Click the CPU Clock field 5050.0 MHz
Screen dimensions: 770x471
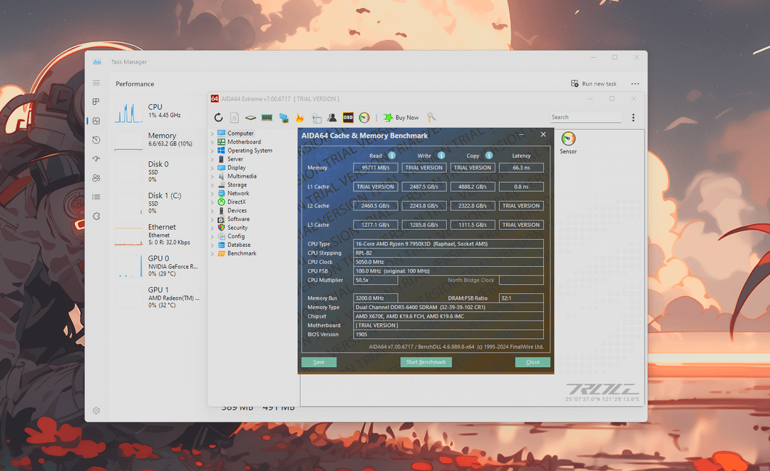448,262
